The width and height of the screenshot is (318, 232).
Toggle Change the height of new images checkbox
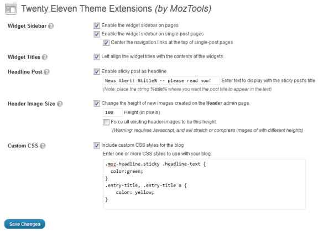point(97,104)
